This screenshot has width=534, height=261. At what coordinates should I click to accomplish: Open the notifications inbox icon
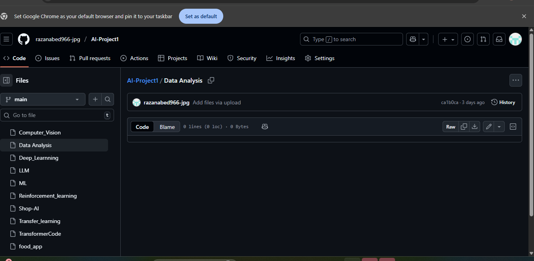tap(499, 39)
